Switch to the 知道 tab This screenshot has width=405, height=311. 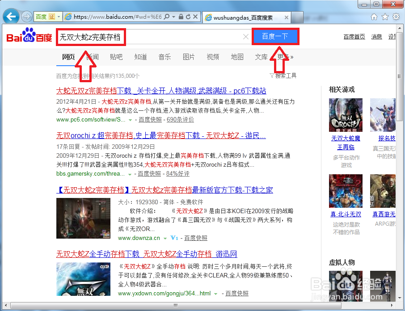[x=140, y=57]
